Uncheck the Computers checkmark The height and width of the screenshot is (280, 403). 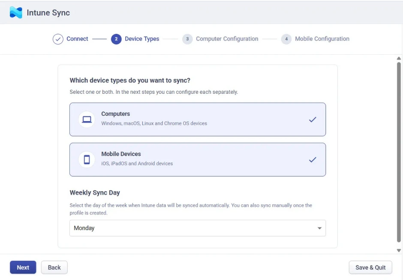point(313,119)
